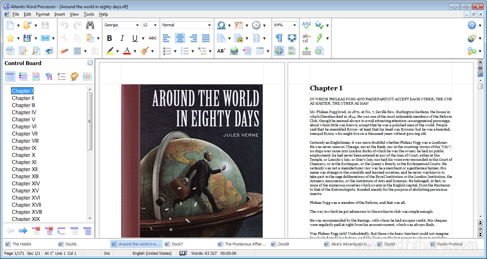Click the Ins mode status bar indicator
This screenshot has width=487, height=259.
point(107,253)
